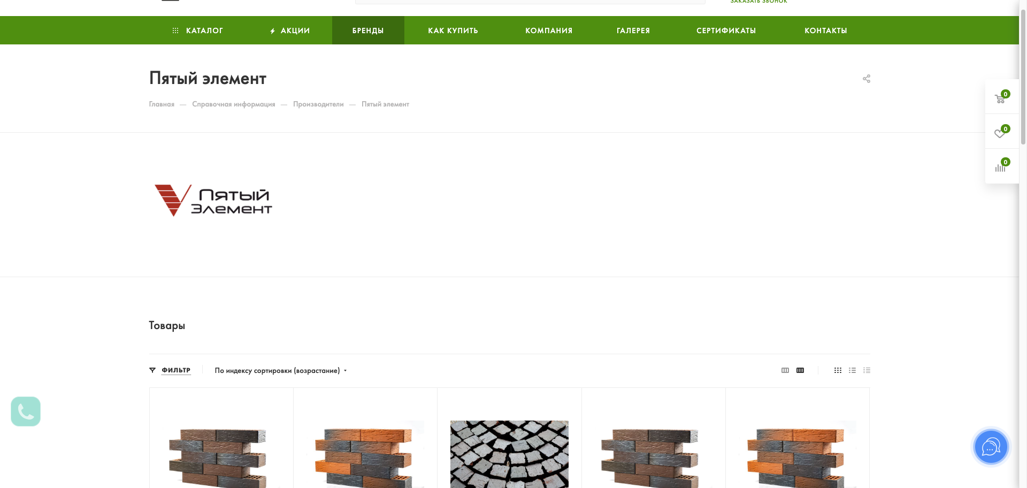
Task: Select the compact table view icon
Action: click(867, 370)
